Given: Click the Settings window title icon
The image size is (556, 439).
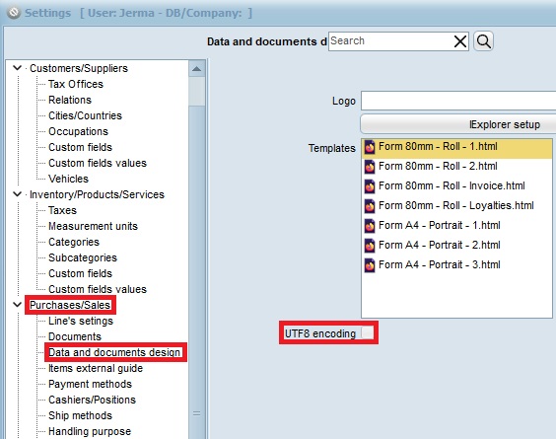Looking at the screenshot, I should [x=14, y=13].
